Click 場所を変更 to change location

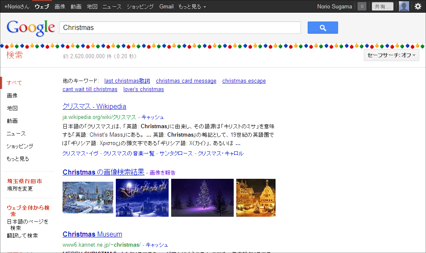click(x=20, y=189)
